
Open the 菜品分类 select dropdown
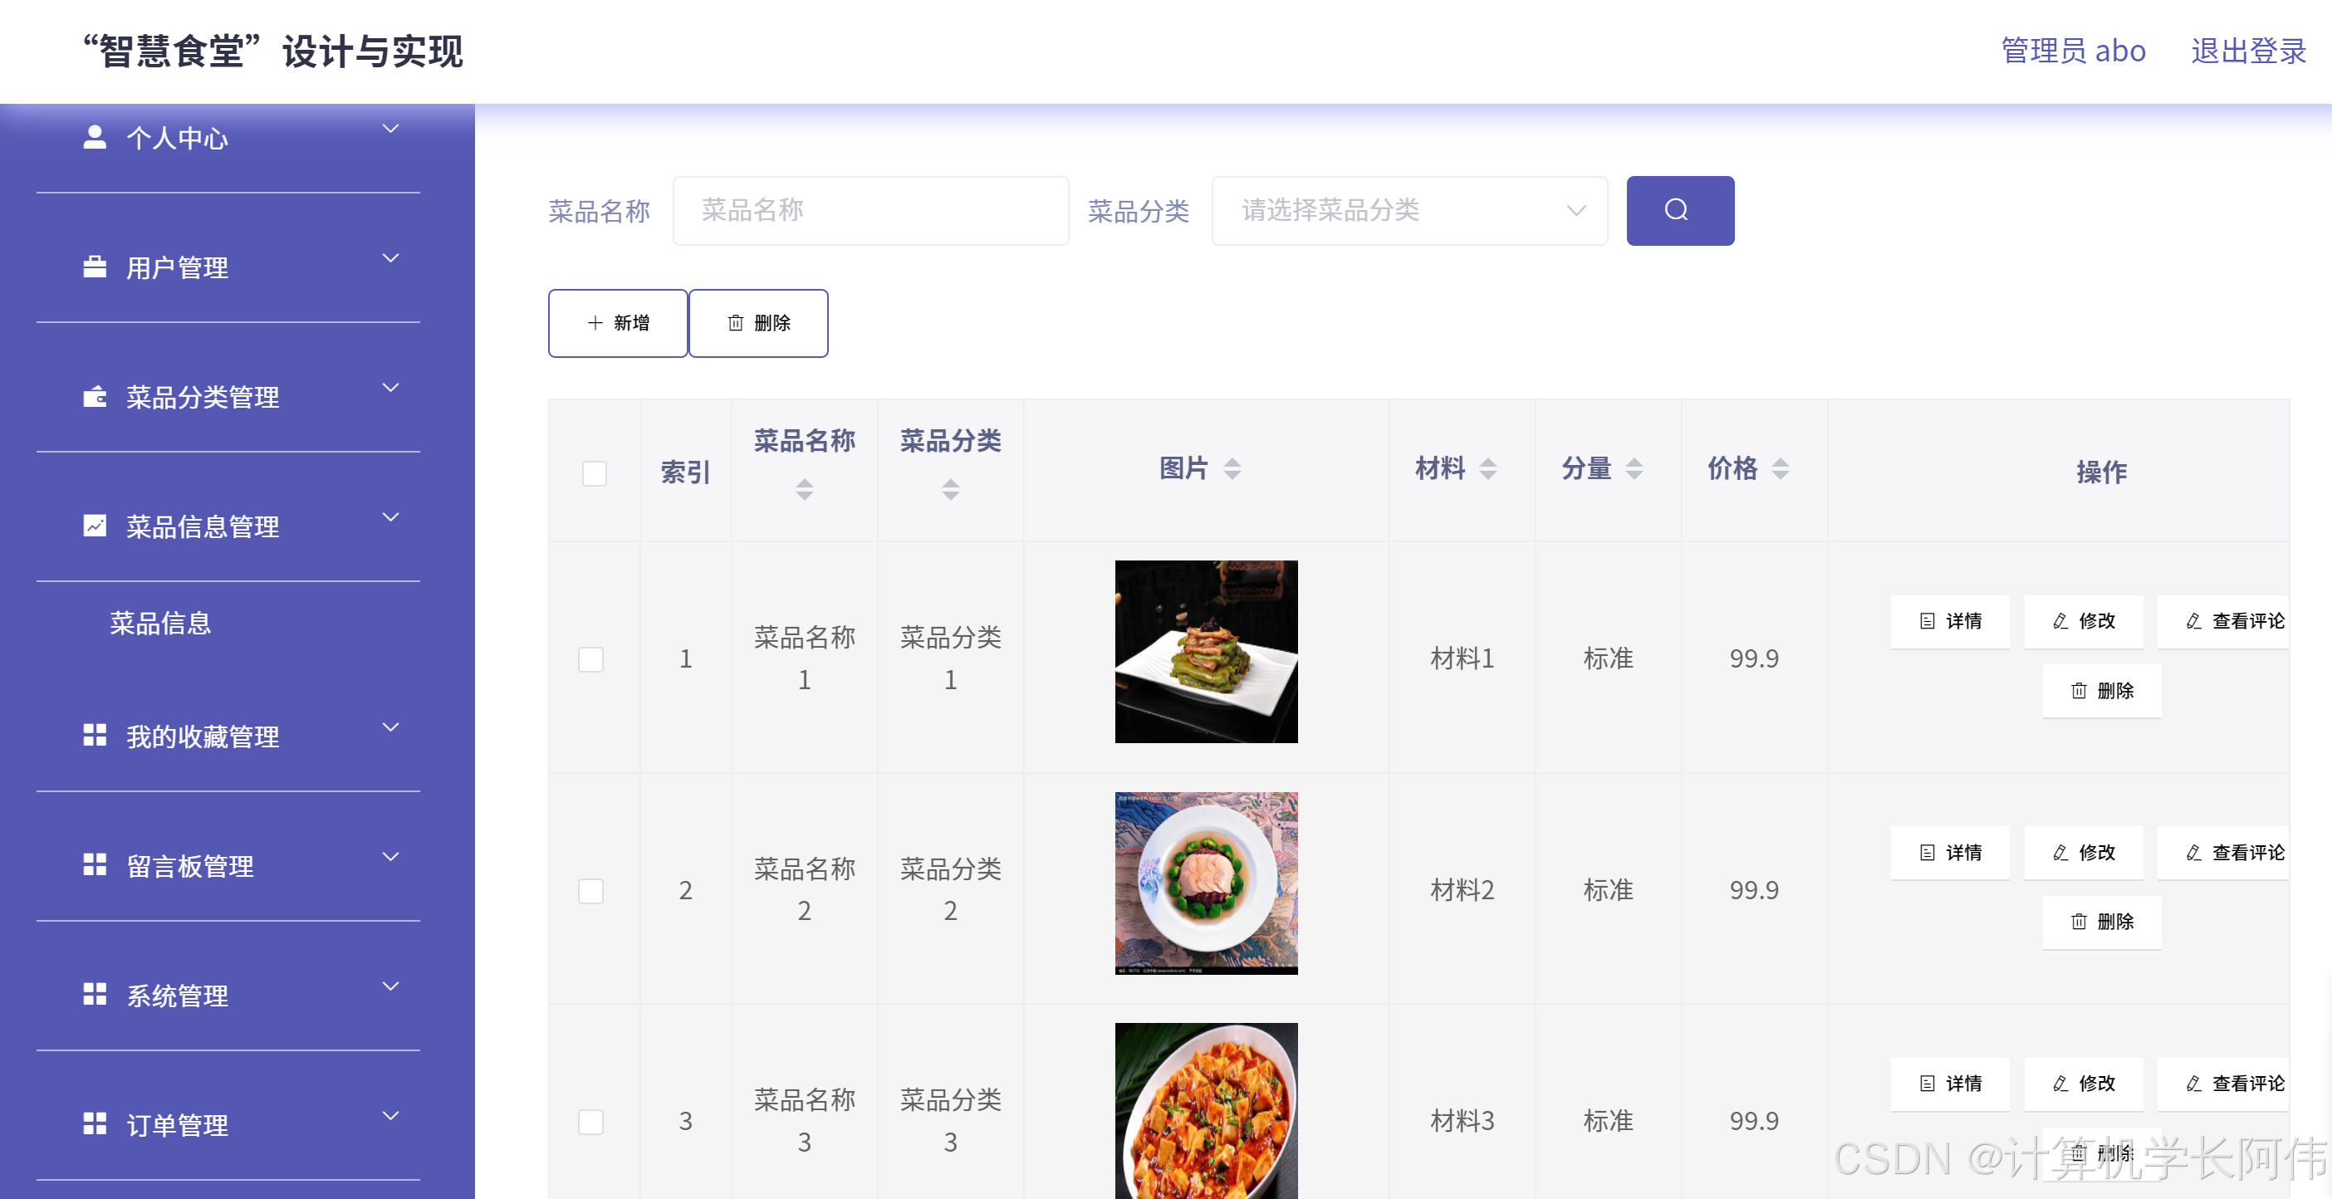1409,210
